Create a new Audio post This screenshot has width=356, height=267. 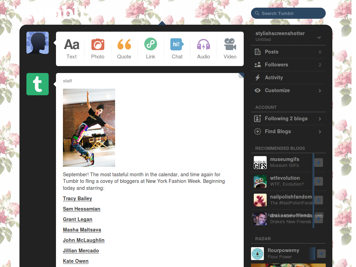(203, 49)
